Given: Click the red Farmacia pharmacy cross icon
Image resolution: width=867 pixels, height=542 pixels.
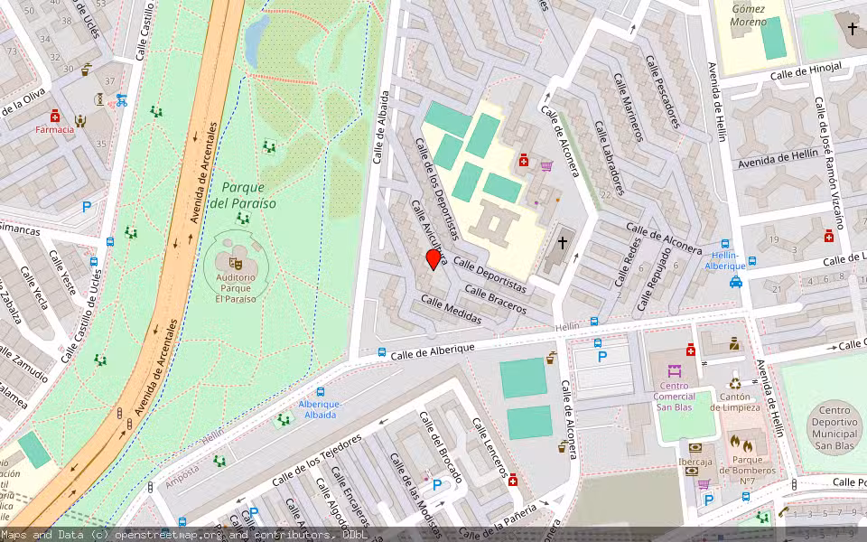Looking at the screenshot, I should [54, 117].
